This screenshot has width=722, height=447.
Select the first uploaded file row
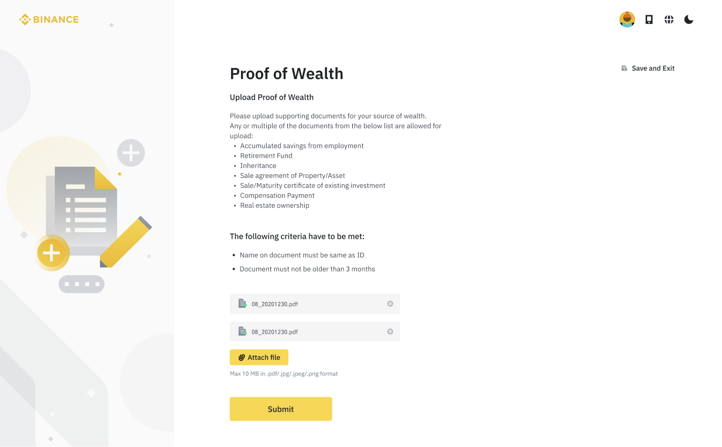tap(315, 304)
